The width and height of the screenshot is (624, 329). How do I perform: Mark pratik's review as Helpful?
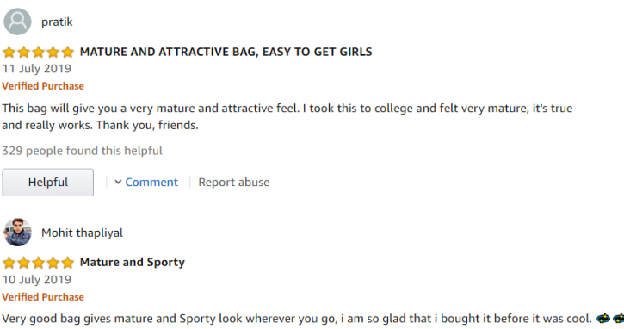click(x=47, y=182)
